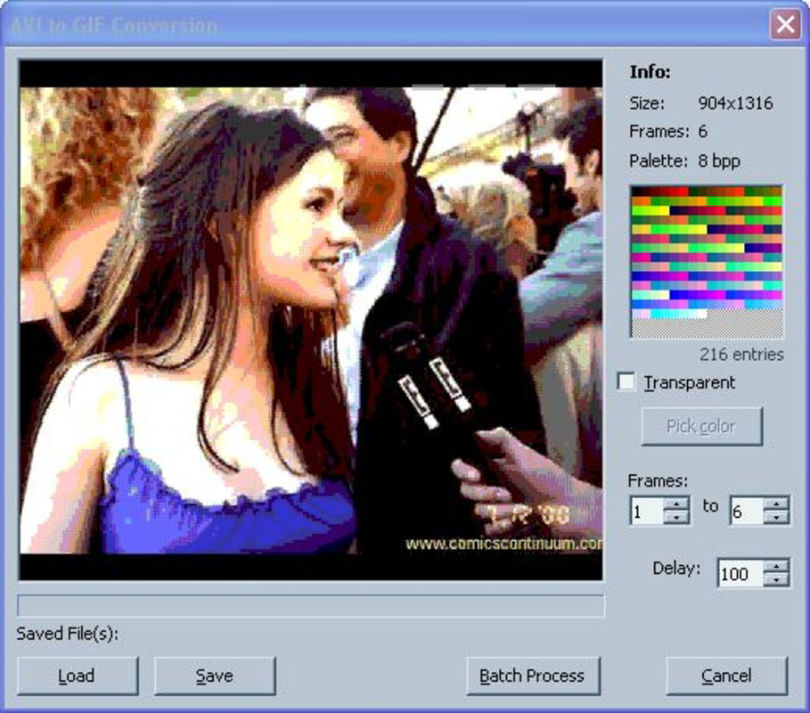
Task: Click the Load button
Action: (x=78, y=676)
